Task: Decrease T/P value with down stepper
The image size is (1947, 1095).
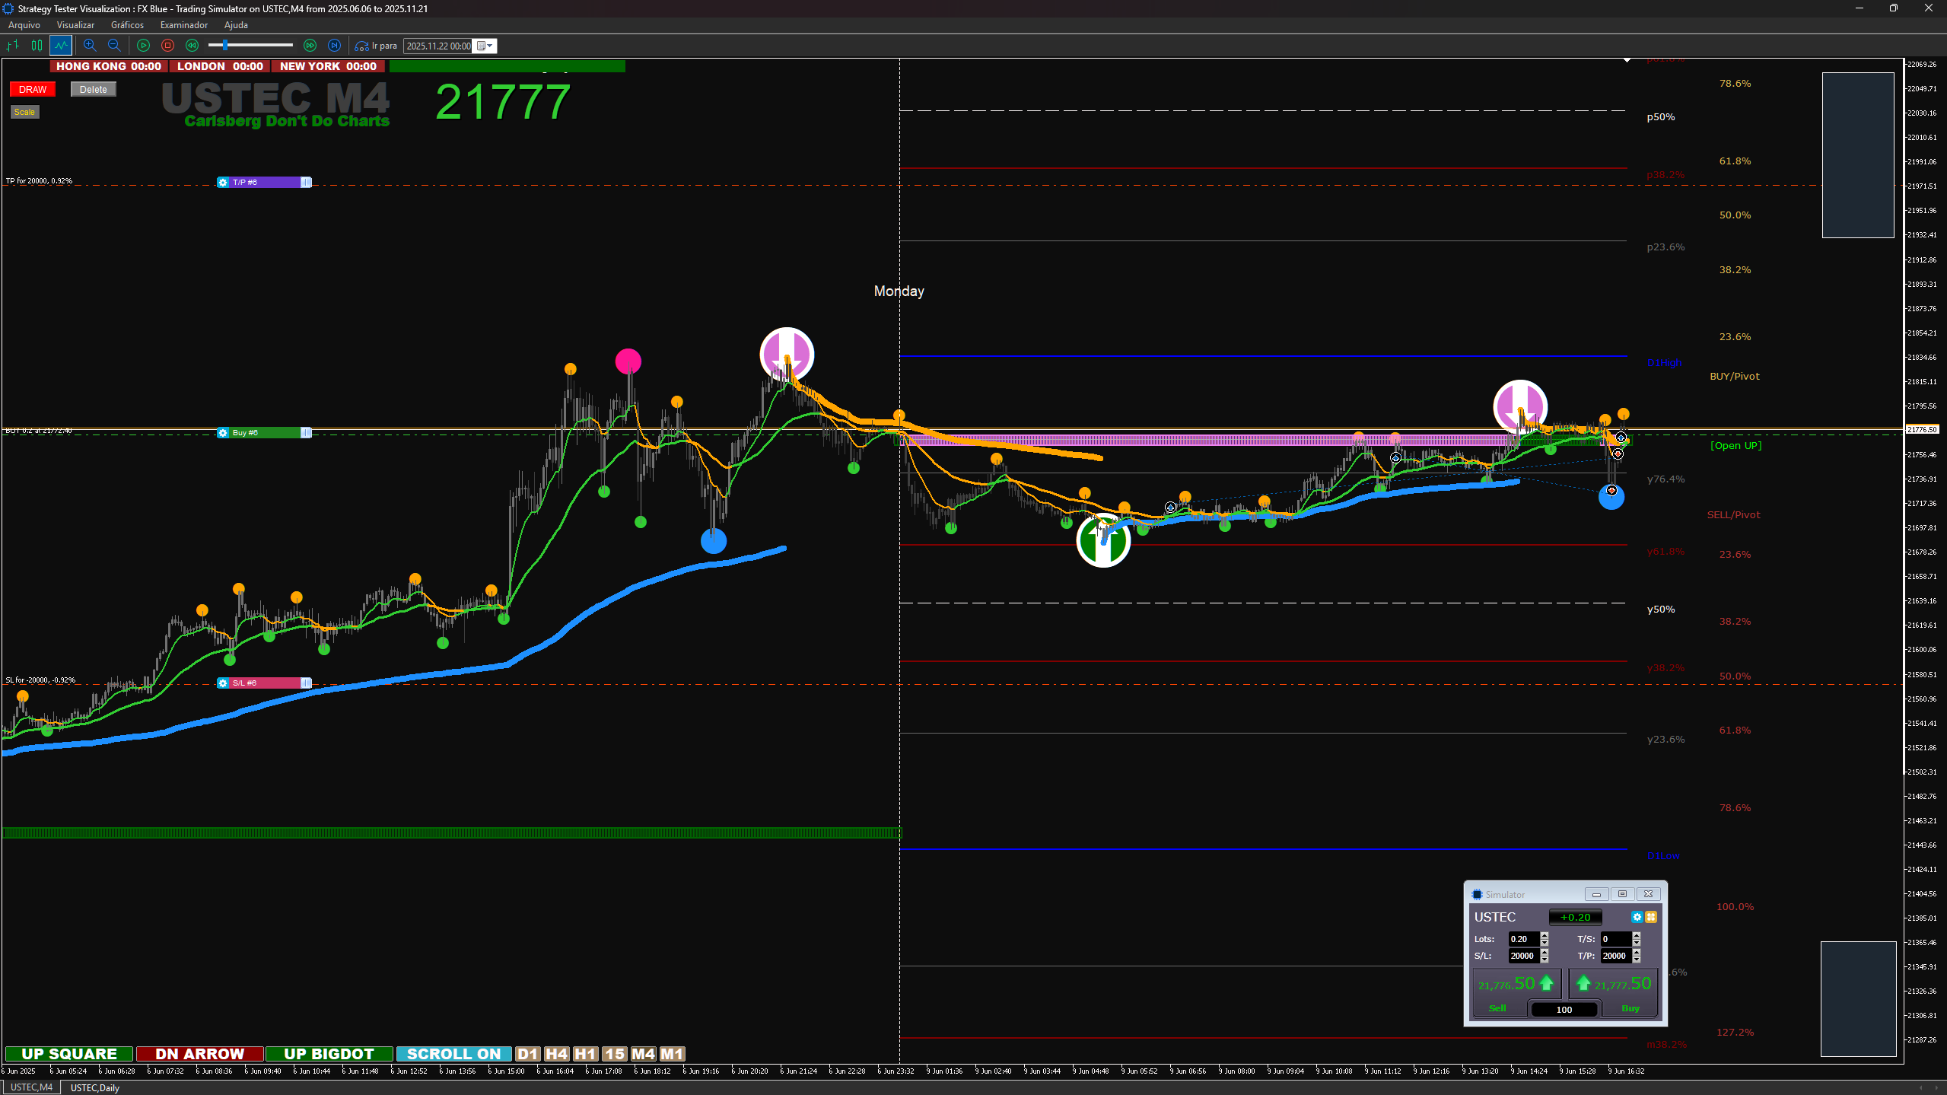Action: coord(1637,960)
